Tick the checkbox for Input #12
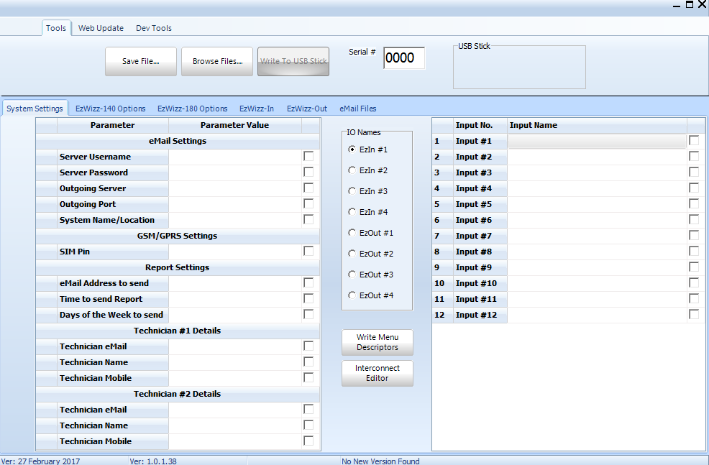 point(694,315)
